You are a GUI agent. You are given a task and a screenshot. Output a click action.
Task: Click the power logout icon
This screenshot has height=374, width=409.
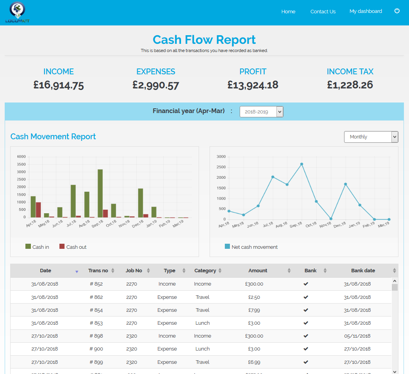click(x=397, y=11)
